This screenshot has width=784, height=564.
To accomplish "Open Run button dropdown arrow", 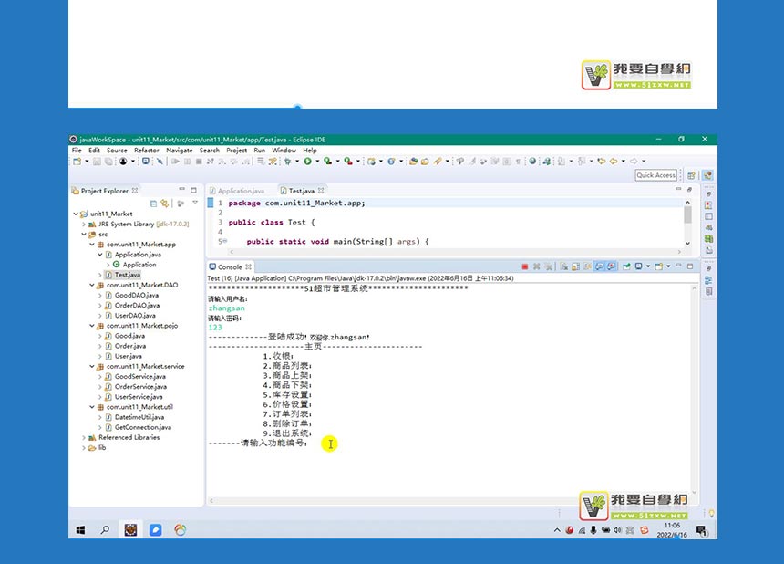I will (x=317, y=162).
